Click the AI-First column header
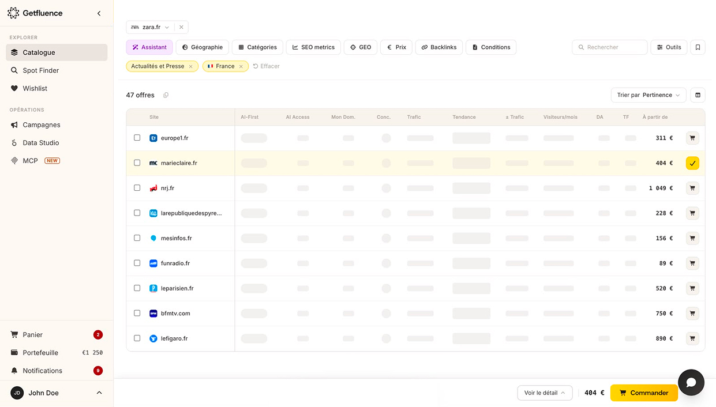 [x=250, y=117]
